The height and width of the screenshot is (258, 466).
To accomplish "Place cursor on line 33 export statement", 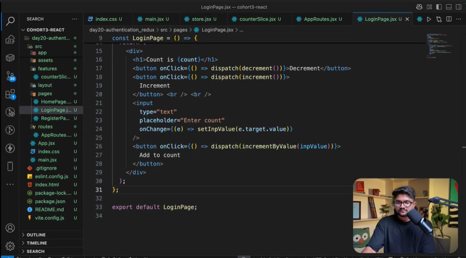I will (x=155, y=207).
